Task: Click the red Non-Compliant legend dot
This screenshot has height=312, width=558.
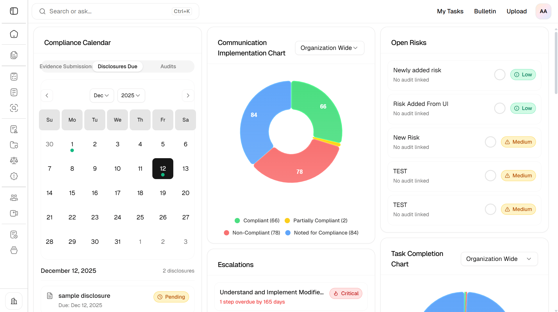Action: pyautogui.click(x=227, y=233)
